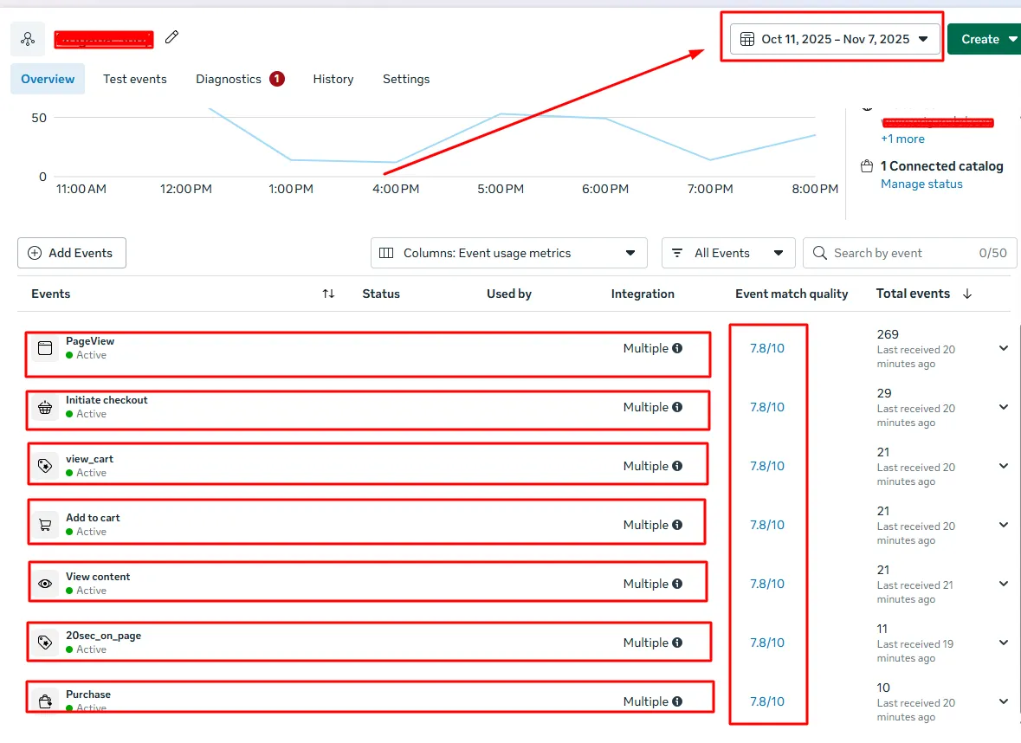Expand the PageView event row chevron
The height and width of the screenshot is (743, 1021).
[x=1004, y=348]
